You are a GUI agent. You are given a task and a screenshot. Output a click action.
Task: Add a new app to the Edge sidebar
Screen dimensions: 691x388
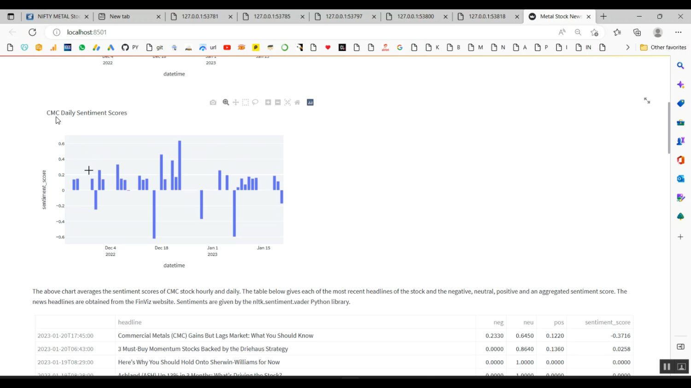[680, 237]
